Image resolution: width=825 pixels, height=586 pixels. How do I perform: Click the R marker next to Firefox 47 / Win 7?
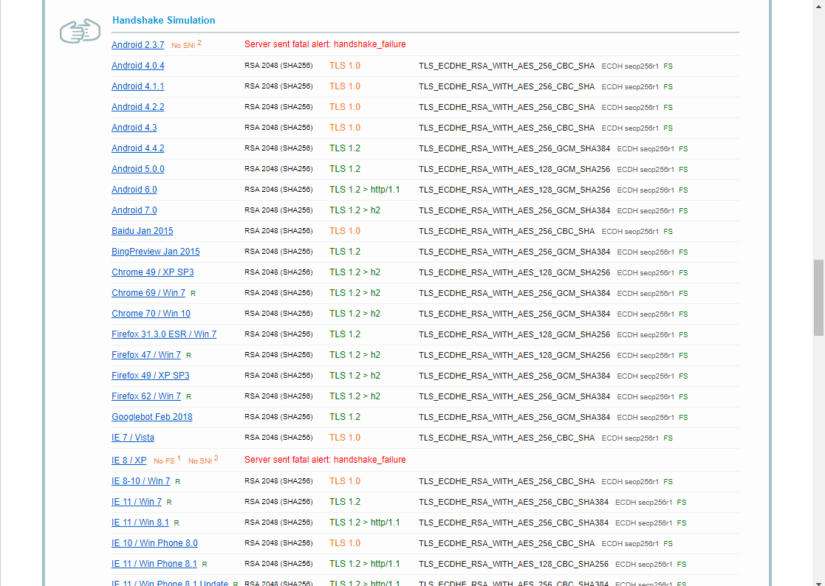point(189,356)
